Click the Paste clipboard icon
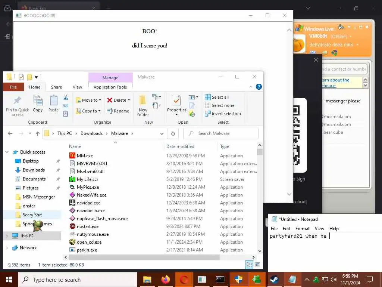The image size is (382, 287). tap(53, 101)
